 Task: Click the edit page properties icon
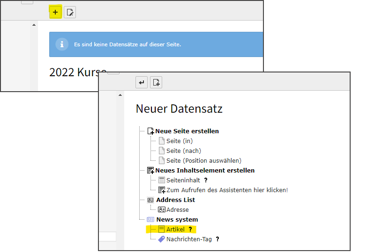coord(70,12)
